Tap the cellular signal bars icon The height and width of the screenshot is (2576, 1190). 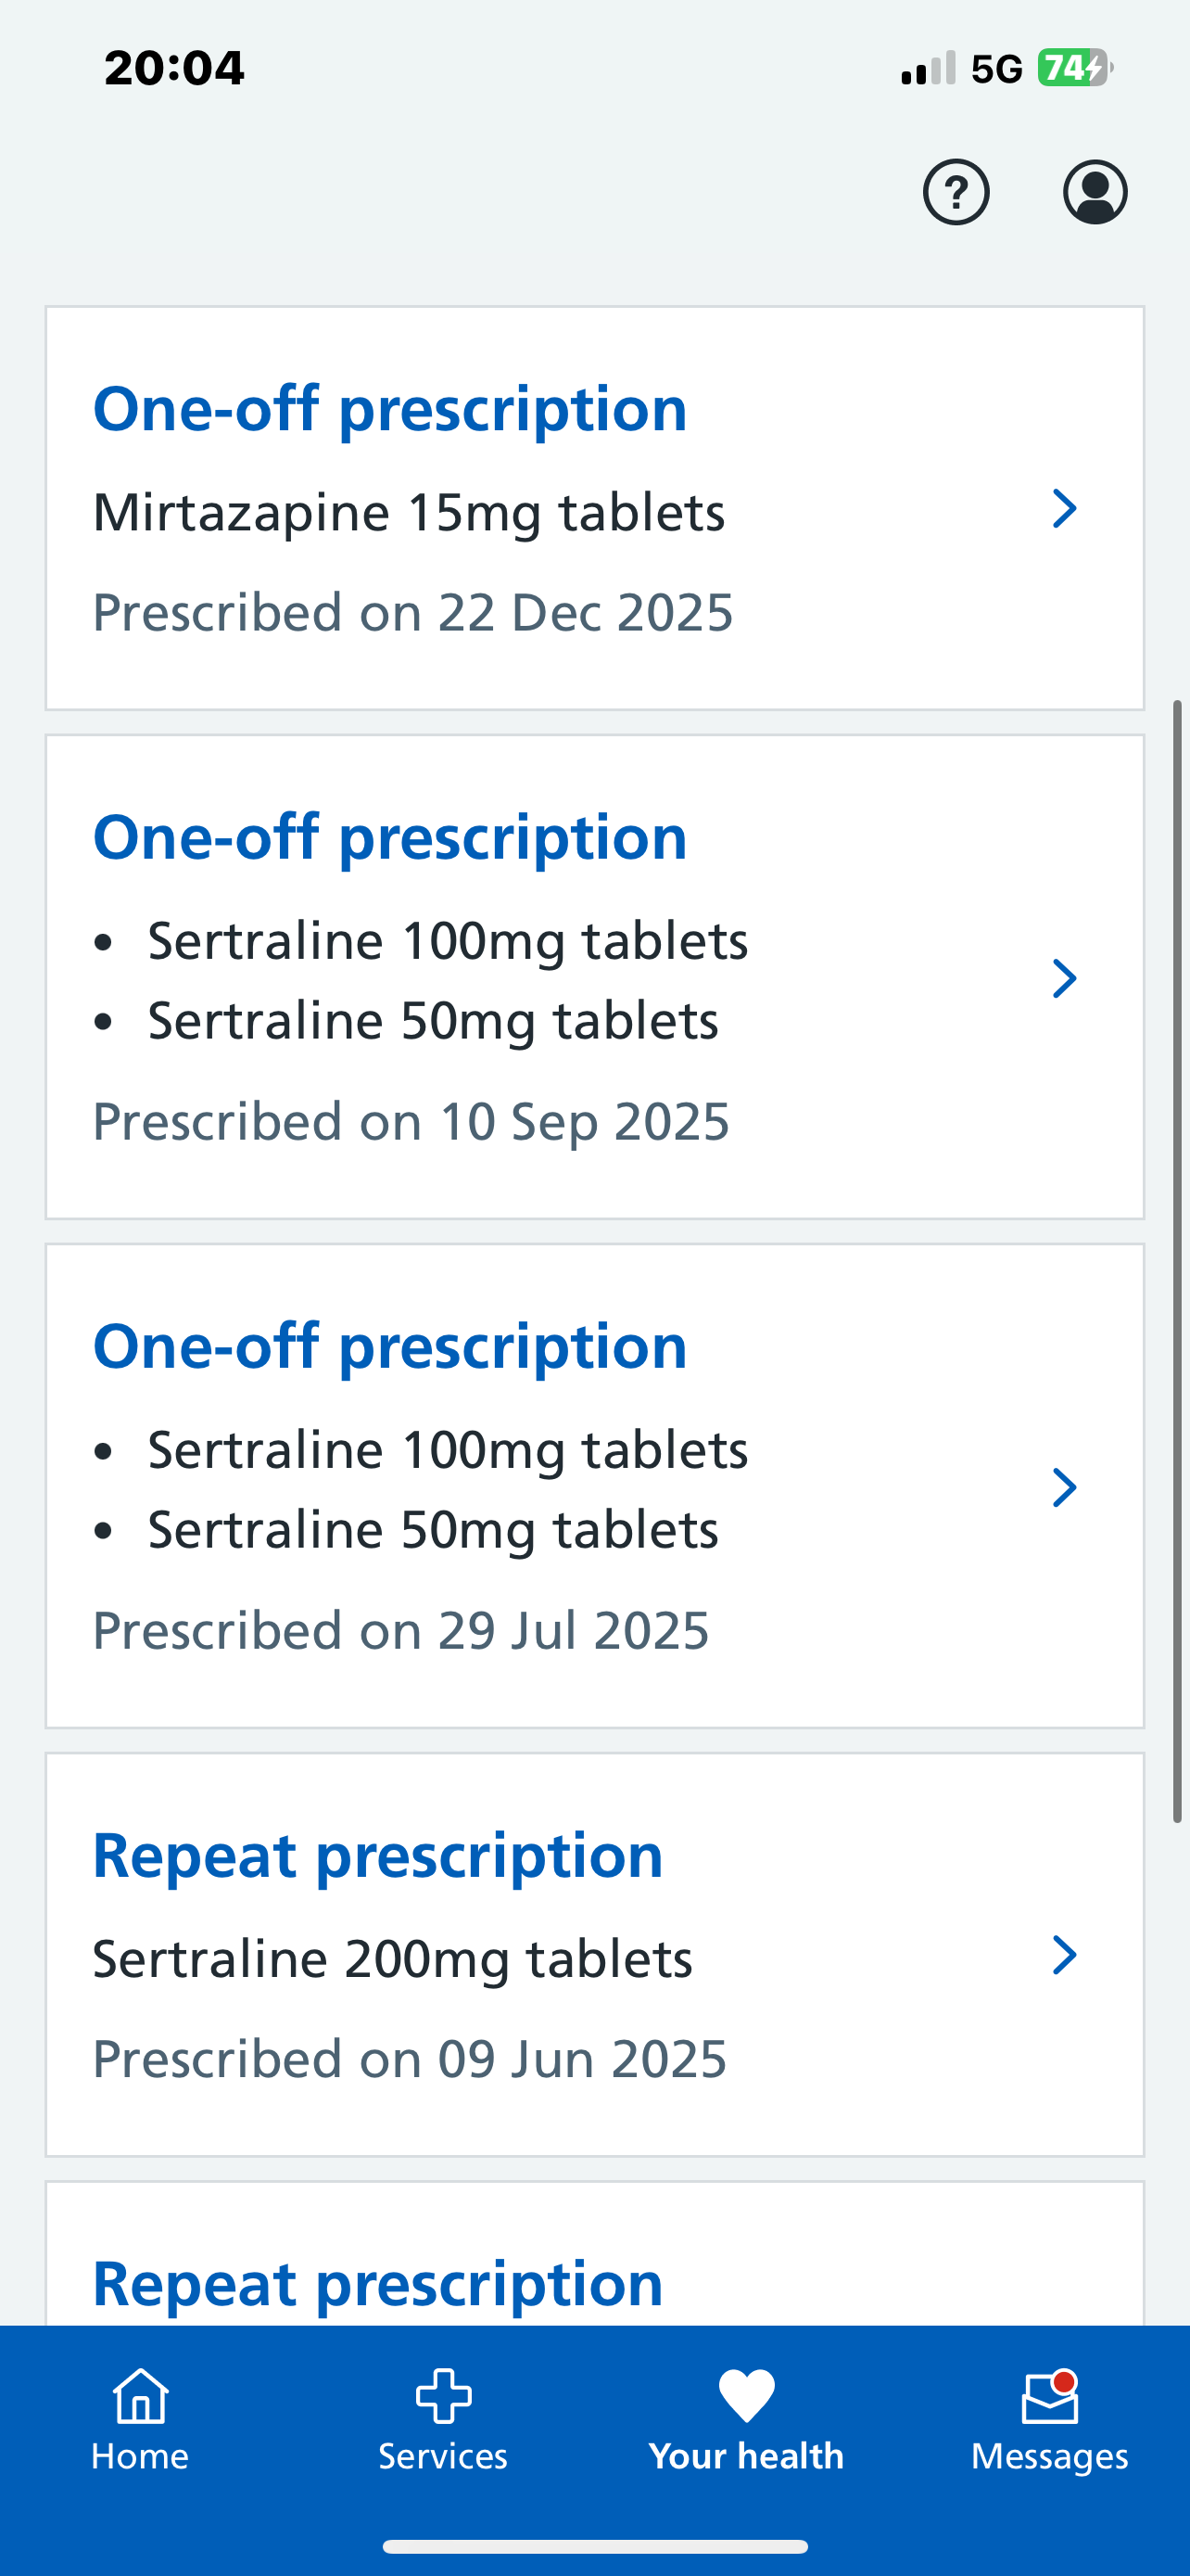point(929,69)
